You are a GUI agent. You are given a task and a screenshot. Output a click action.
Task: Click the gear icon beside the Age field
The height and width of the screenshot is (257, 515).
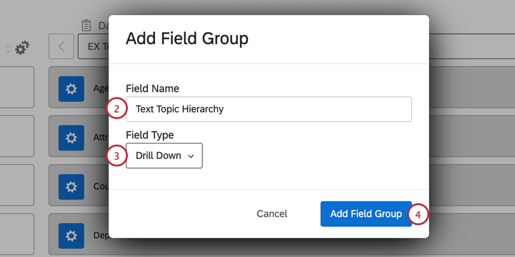click(x=71, y=89)
